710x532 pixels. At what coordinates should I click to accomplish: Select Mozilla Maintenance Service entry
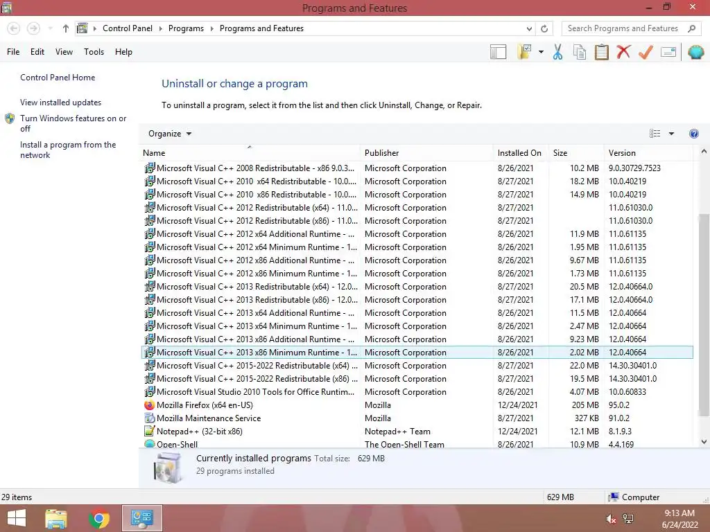[x=417, y=418]
